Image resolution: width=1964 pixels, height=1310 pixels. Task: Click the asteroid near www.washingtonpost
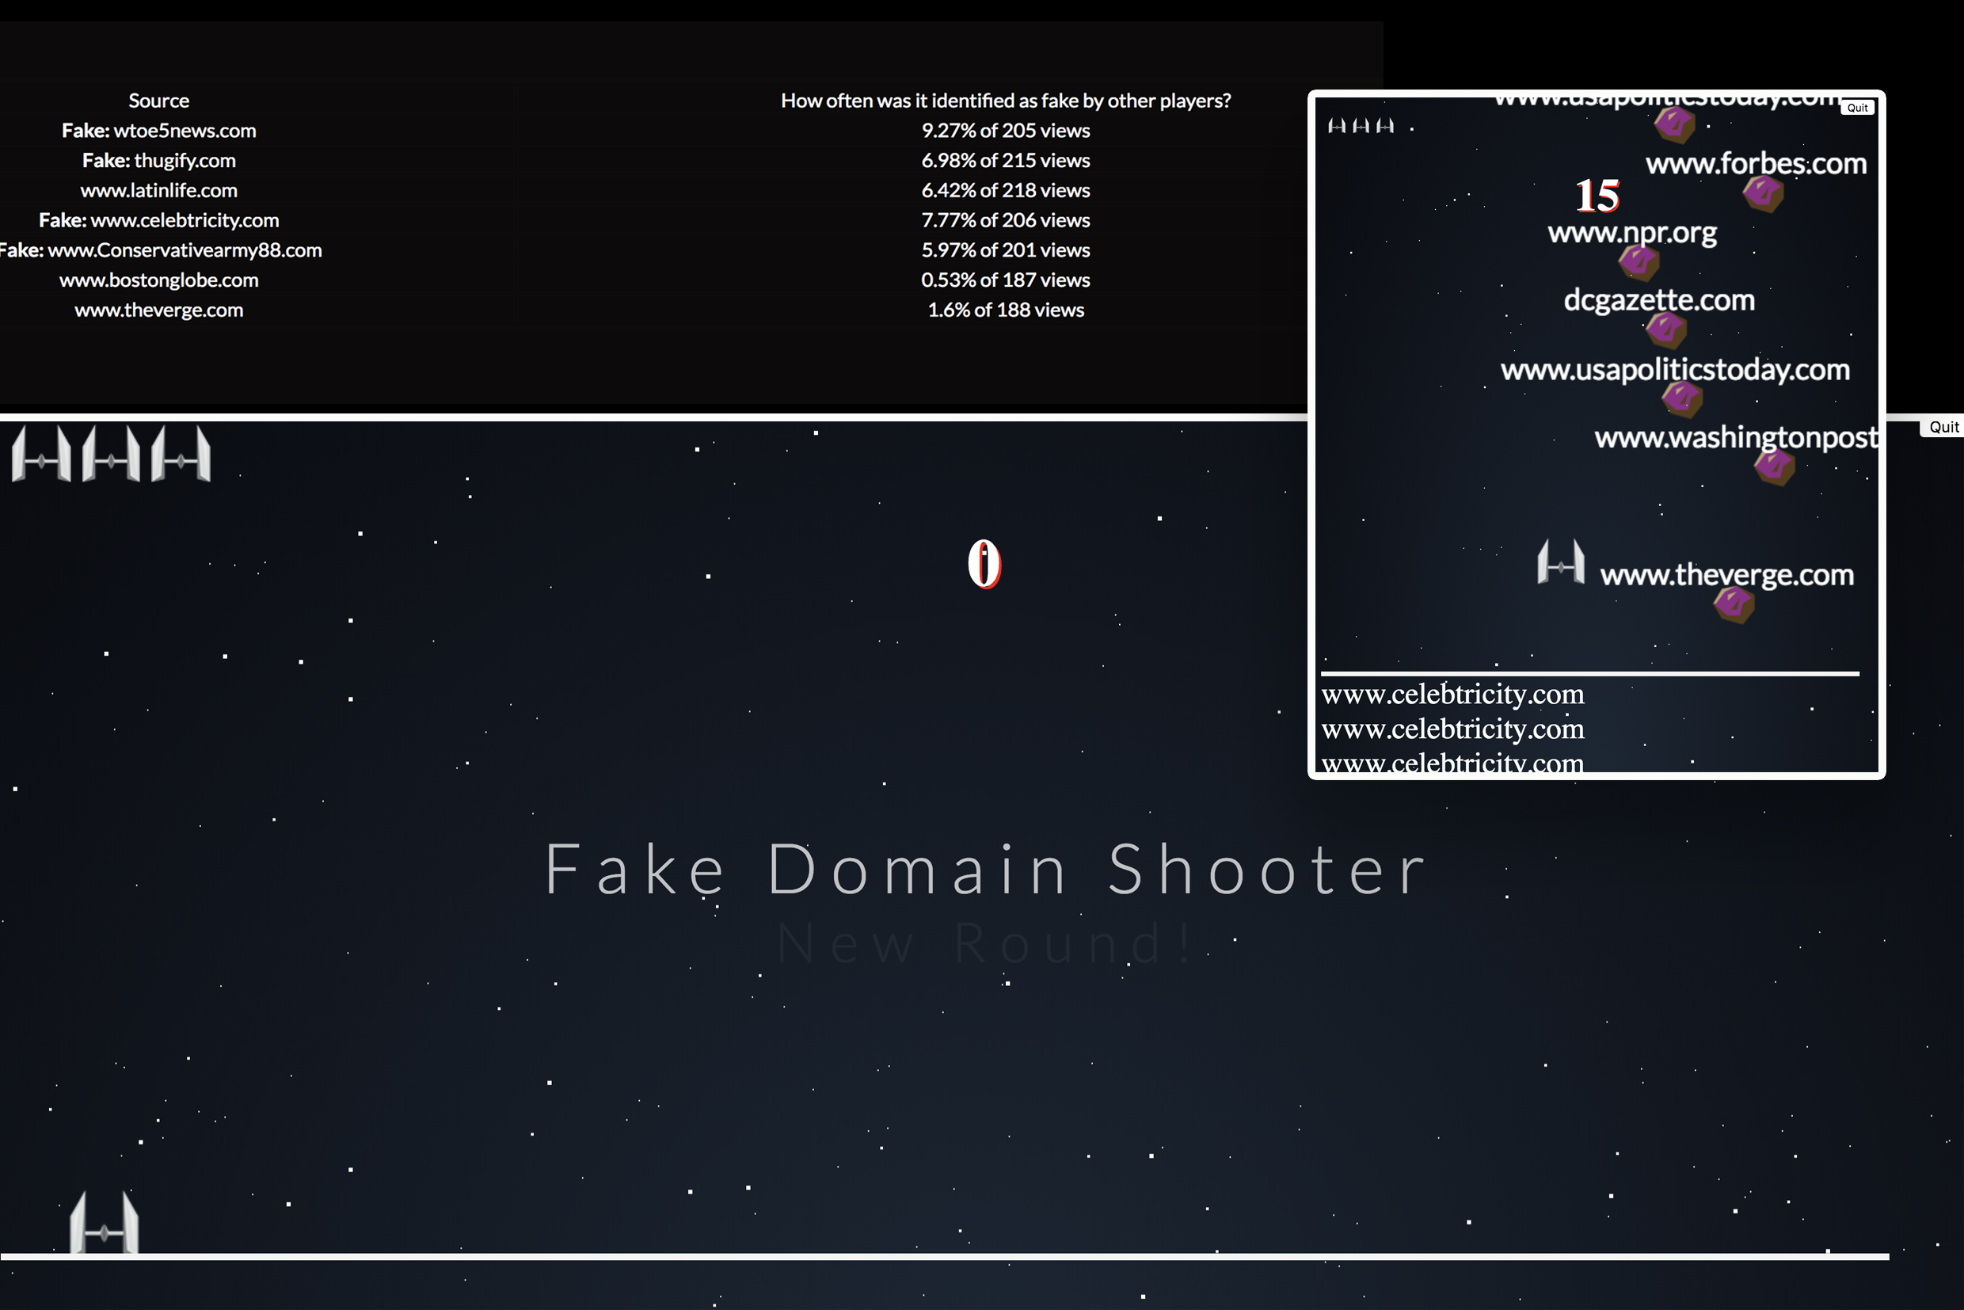pyautogui.click(x=1773, y=469)
